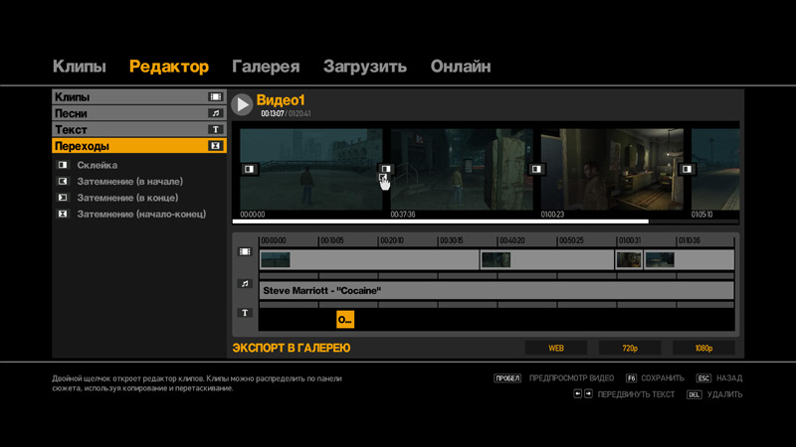
Task: Select the Steve Marriott "Cocaine" audio track
Action: point(496,291)
